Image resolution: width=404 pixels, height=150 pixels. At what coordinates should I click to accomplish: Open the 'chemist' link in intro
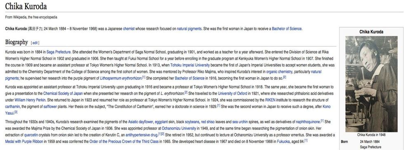[129, 29]
